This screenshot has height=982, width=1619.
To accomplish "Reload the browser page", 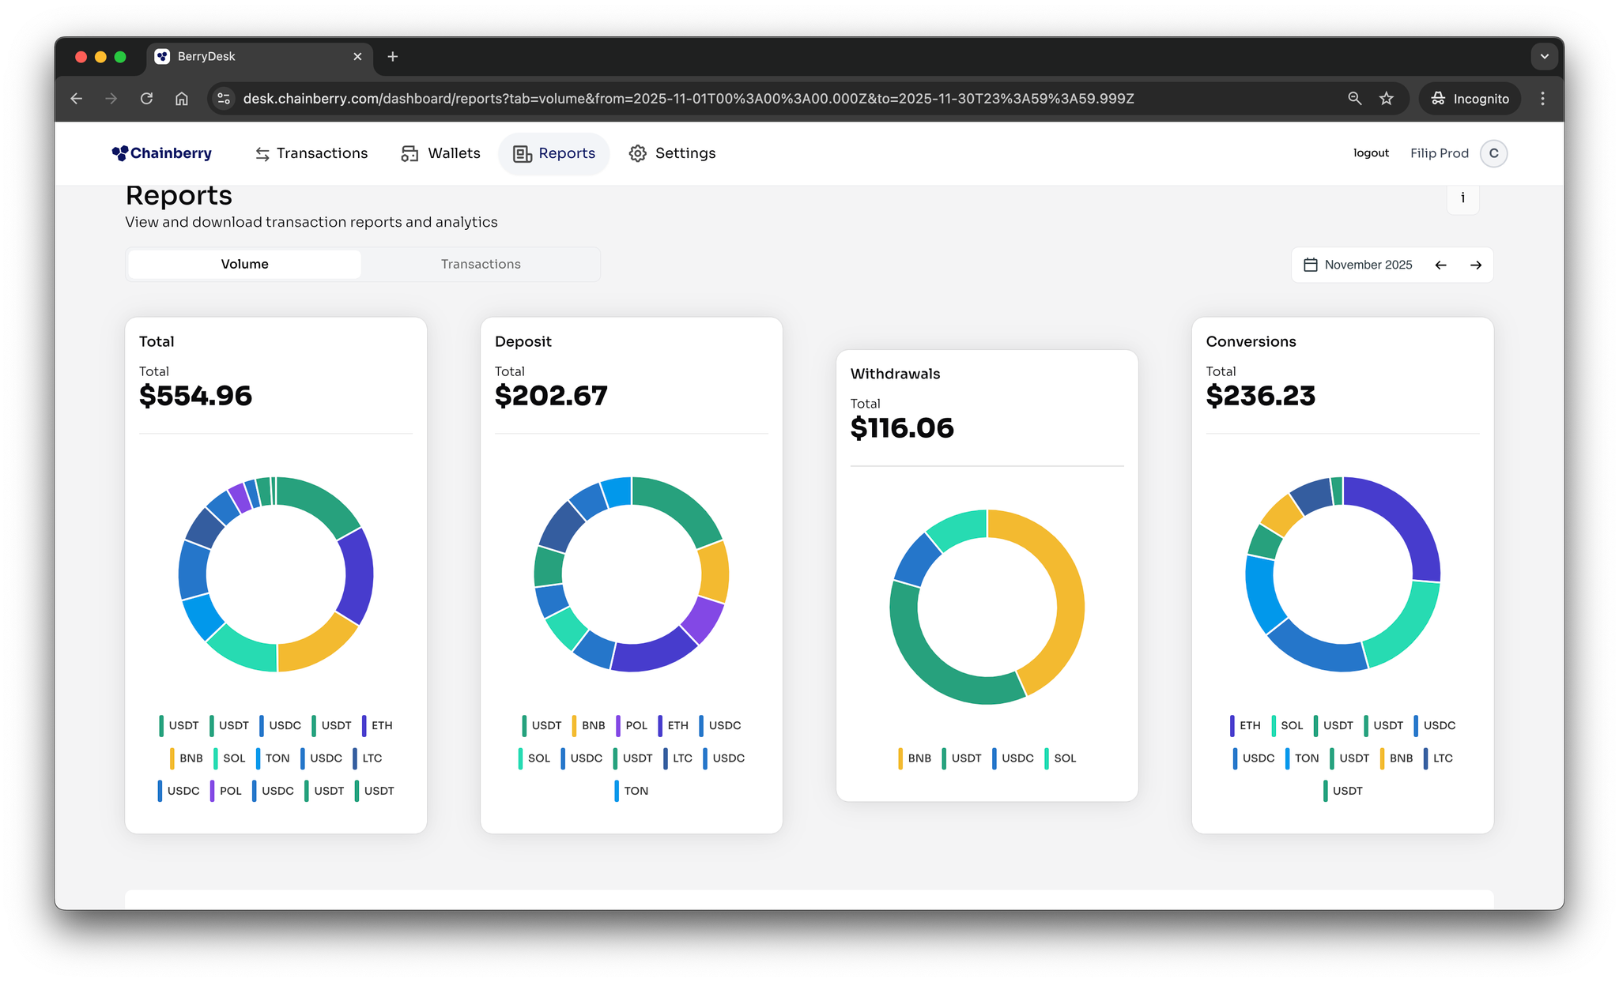I will pyautogui.click(x=146, y=99).
